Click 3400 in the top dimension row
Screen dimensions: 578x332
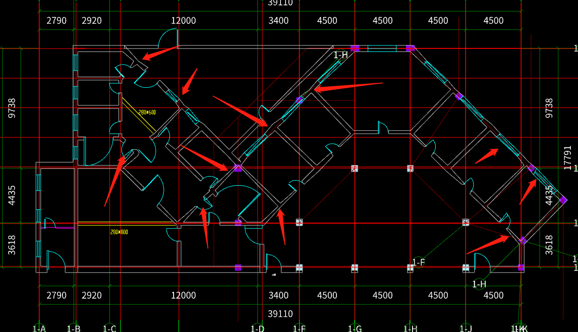coord(278,21)
